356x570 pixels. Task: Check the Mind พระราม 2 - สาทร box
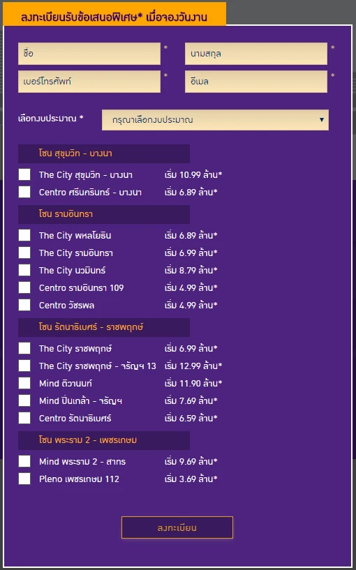[24, 461]
